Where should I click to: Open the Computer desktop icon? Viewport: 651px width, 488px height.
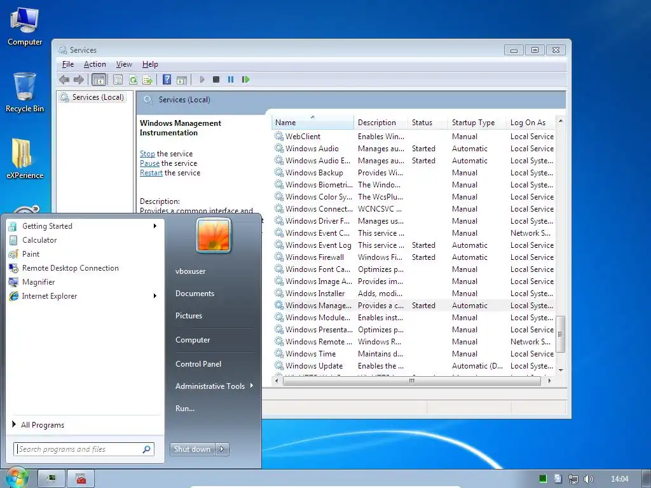pyautogui.click(x=25, y=27)
